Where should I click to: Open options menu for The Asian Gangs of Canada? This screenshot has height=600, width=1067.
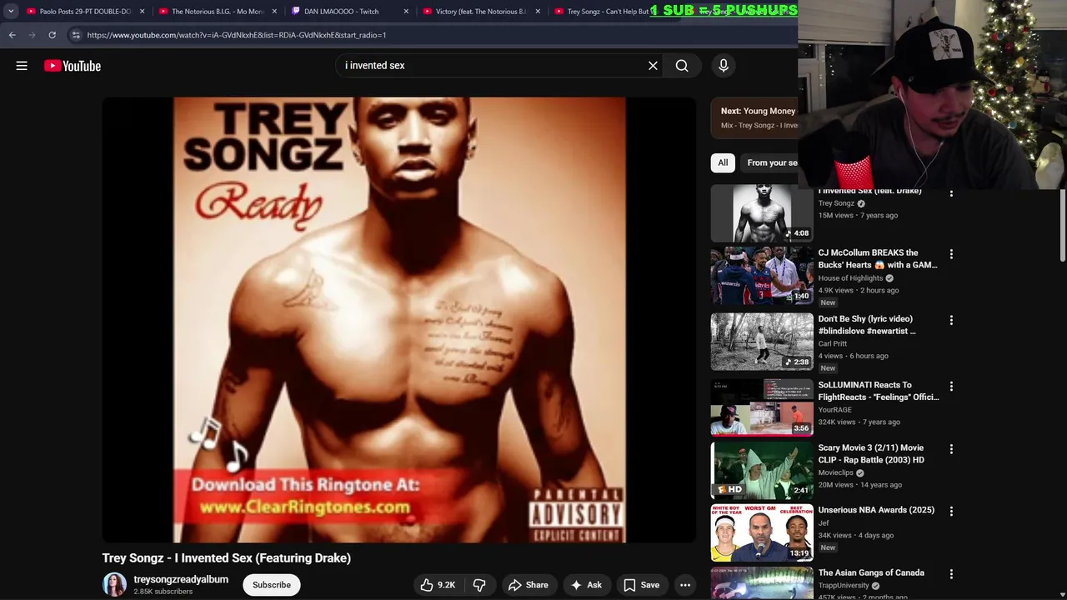[x=951, y=574]
